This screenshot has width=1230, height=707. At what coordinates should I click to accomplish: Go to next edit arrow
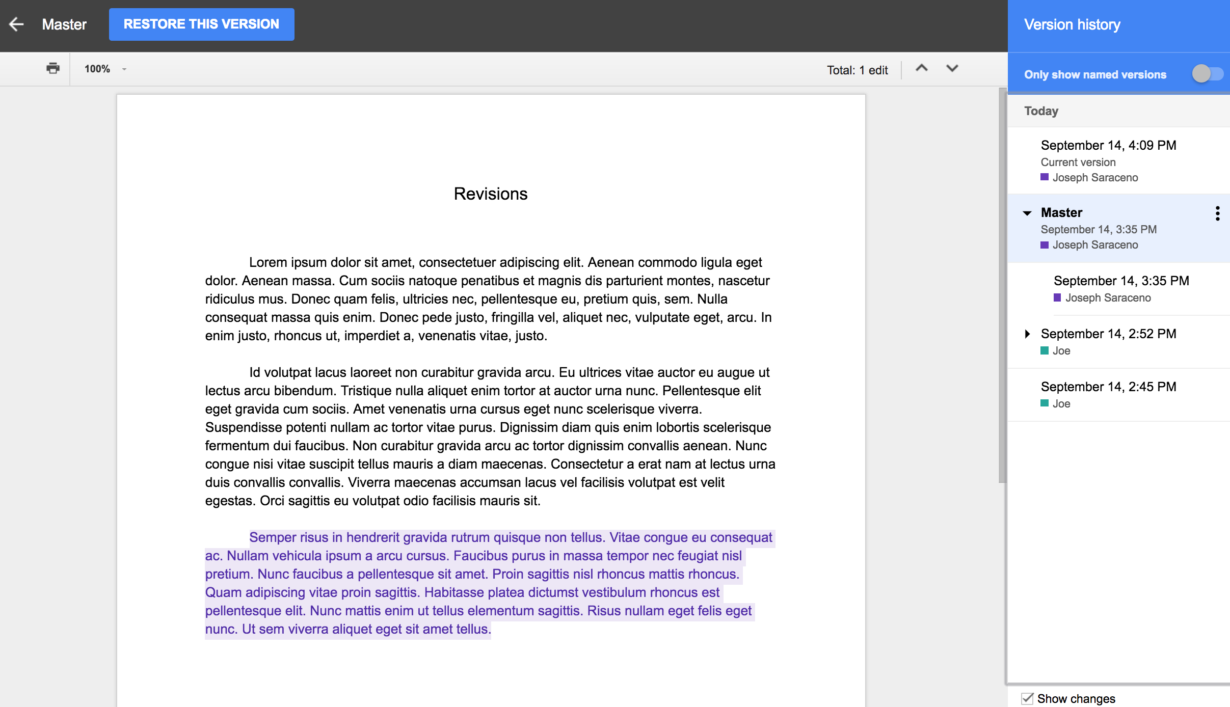(x=952, y=68)
